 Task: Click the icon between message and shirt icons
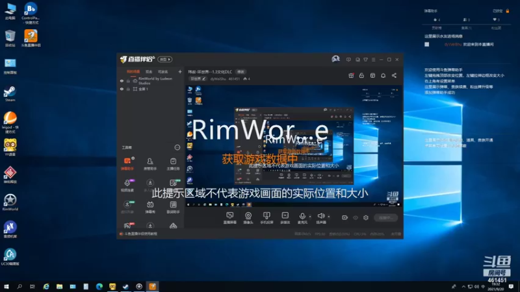(357, 60)
